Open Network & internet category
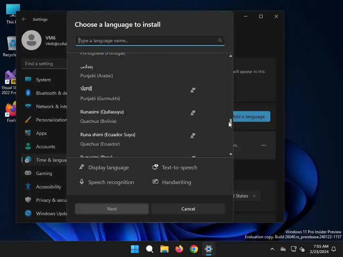The height and width of the screenshot is (257, 343). coord(44,106)
